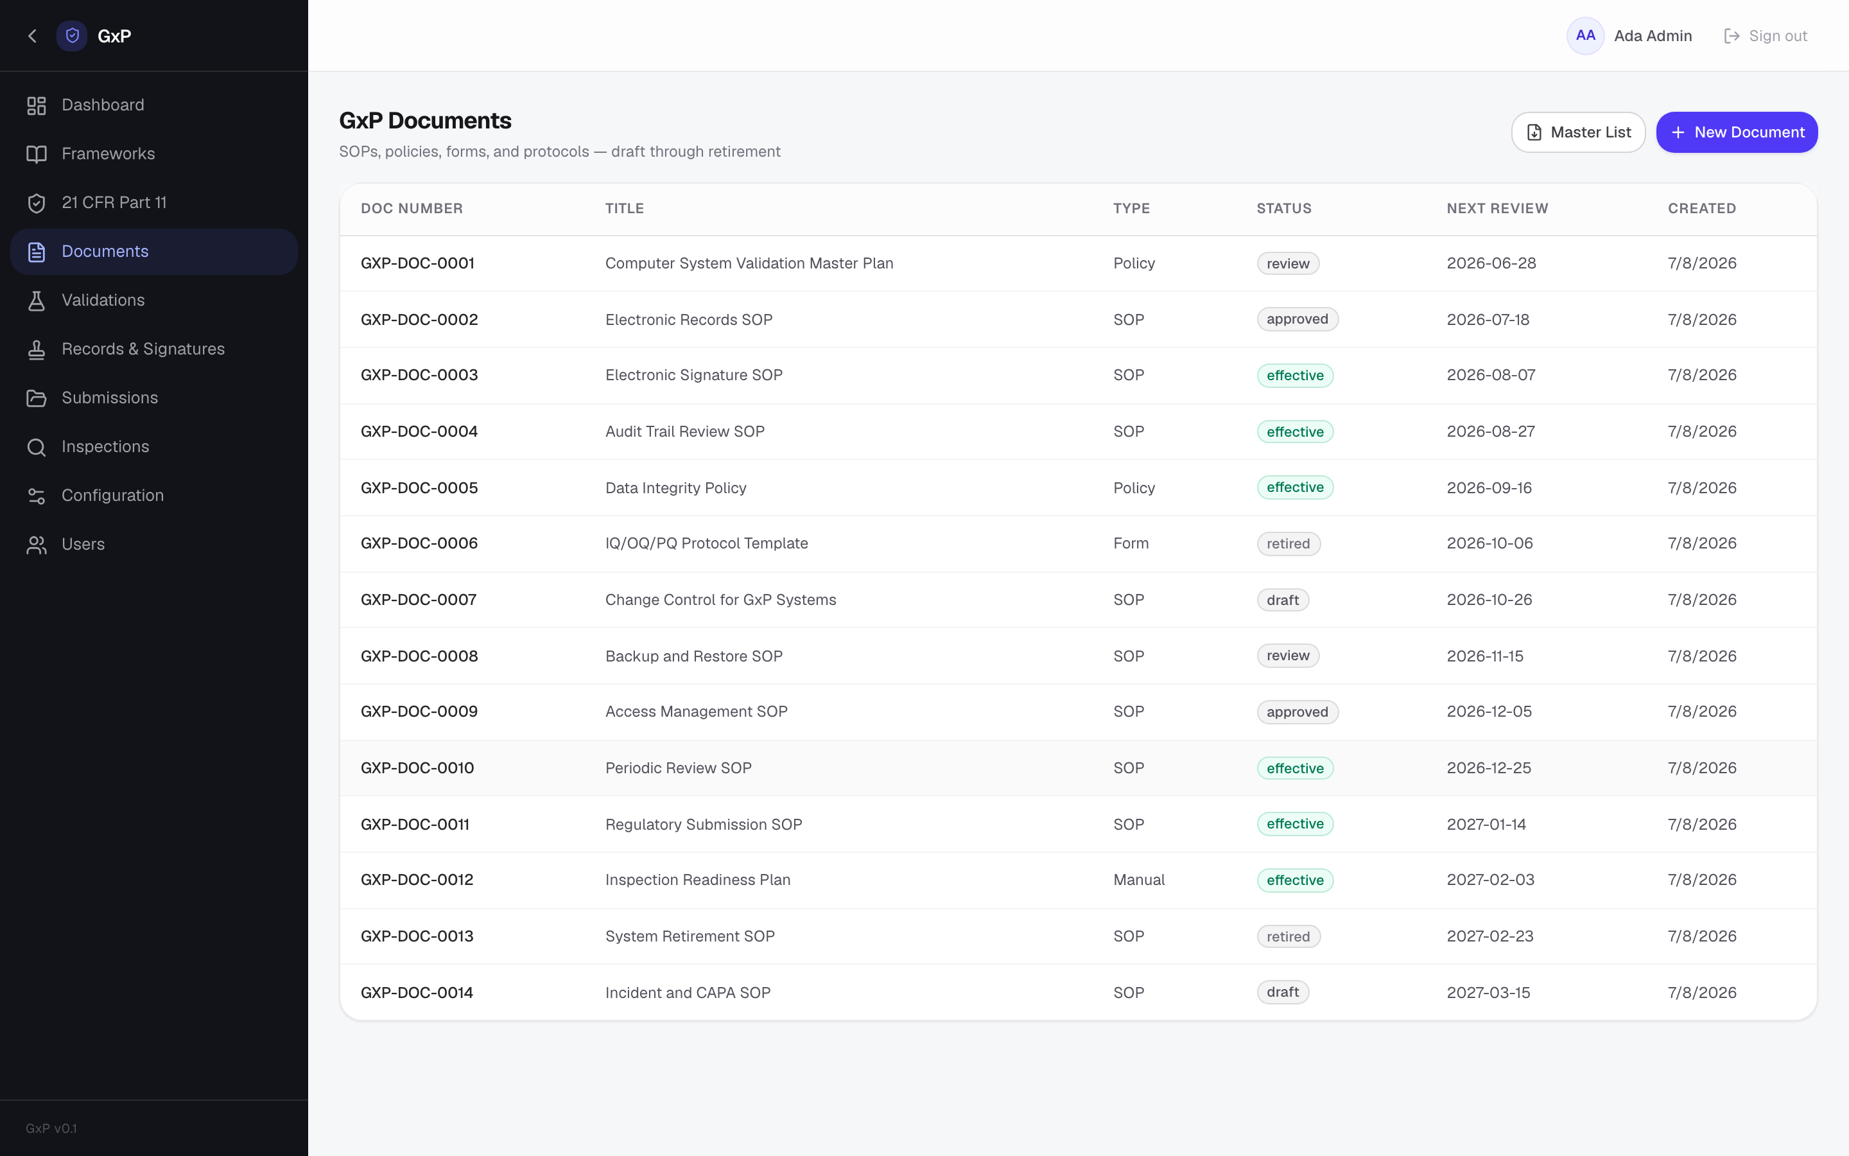Click the retired badge for GXP-DOC-0006
This screenshot has width=1849, height=1156.
(1288, 545)
